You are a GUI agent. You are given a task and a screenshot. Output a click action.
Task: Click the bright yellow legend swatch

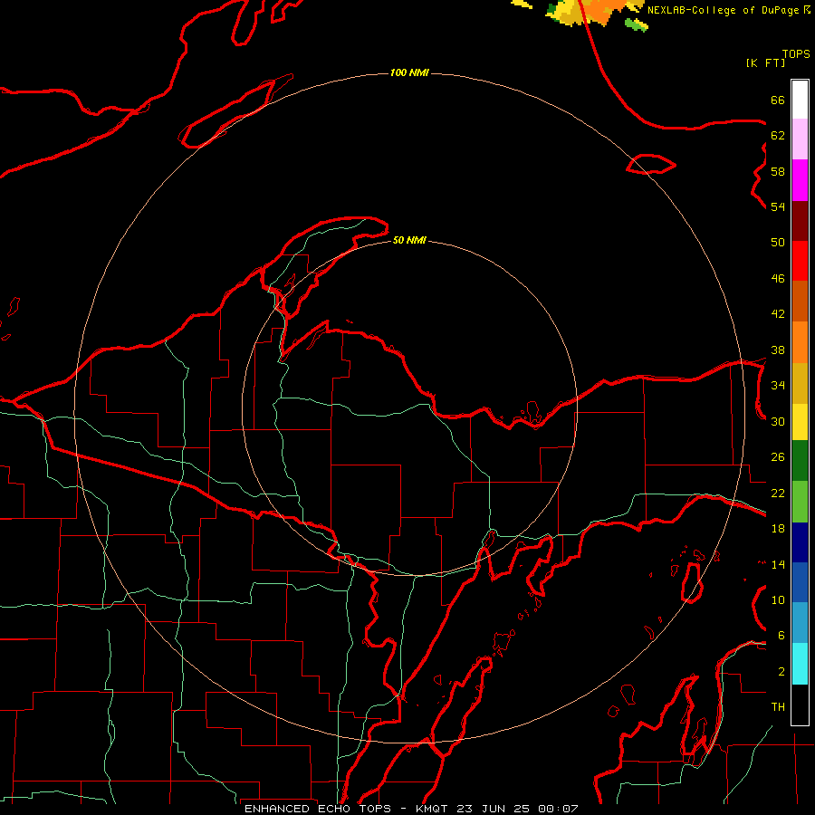pyautogui.click(x=800, y=422)
